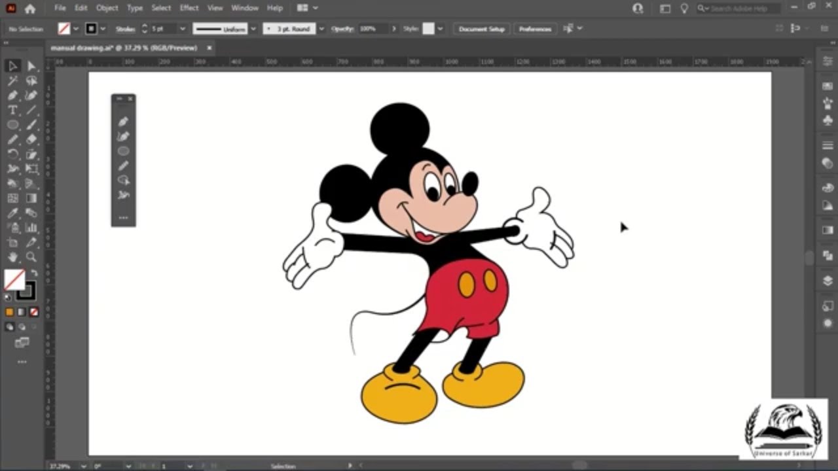
Task: Choose Curvature tool in floating toolbar
Action: point(123,136)
